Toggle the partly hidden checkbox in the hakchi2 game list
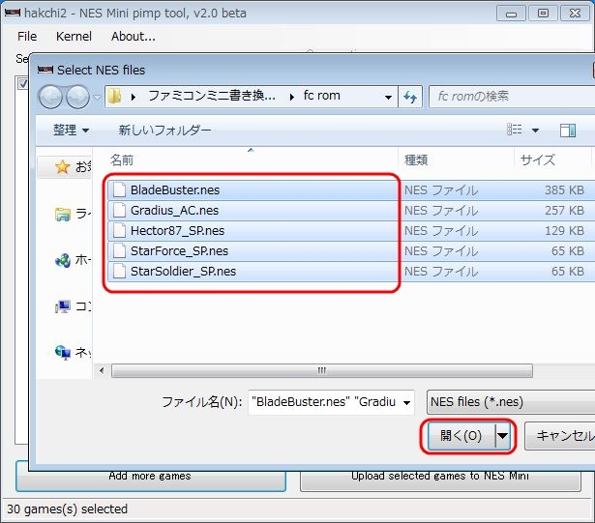This screenshot has height=523, width=595. pyautogui.click(x=23, y=83)
